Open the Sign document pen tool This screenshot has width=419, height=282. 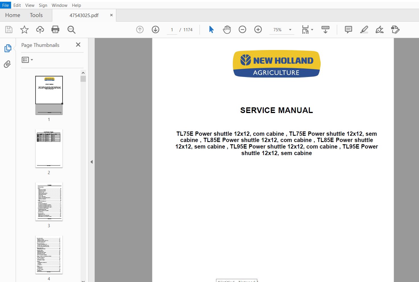click(379, 30)
